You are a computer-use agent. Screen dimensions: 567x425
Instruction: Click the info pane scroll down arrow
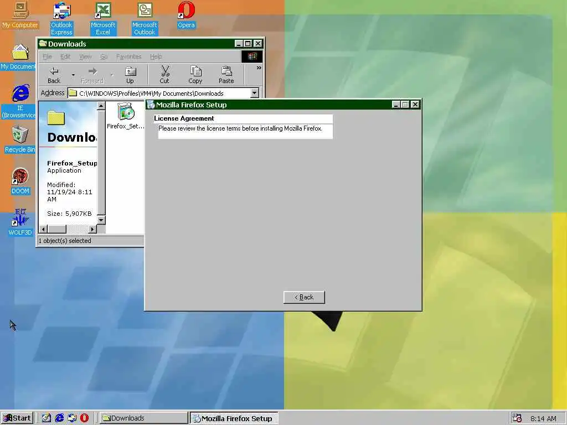coord(101,220)
